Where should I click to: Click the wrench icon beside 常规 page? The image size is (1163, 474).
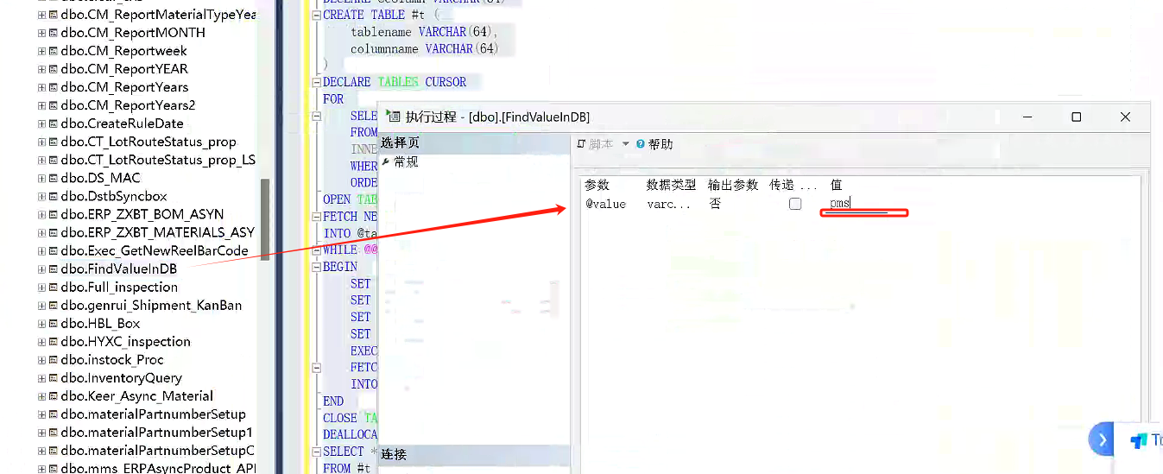(386, 162)
